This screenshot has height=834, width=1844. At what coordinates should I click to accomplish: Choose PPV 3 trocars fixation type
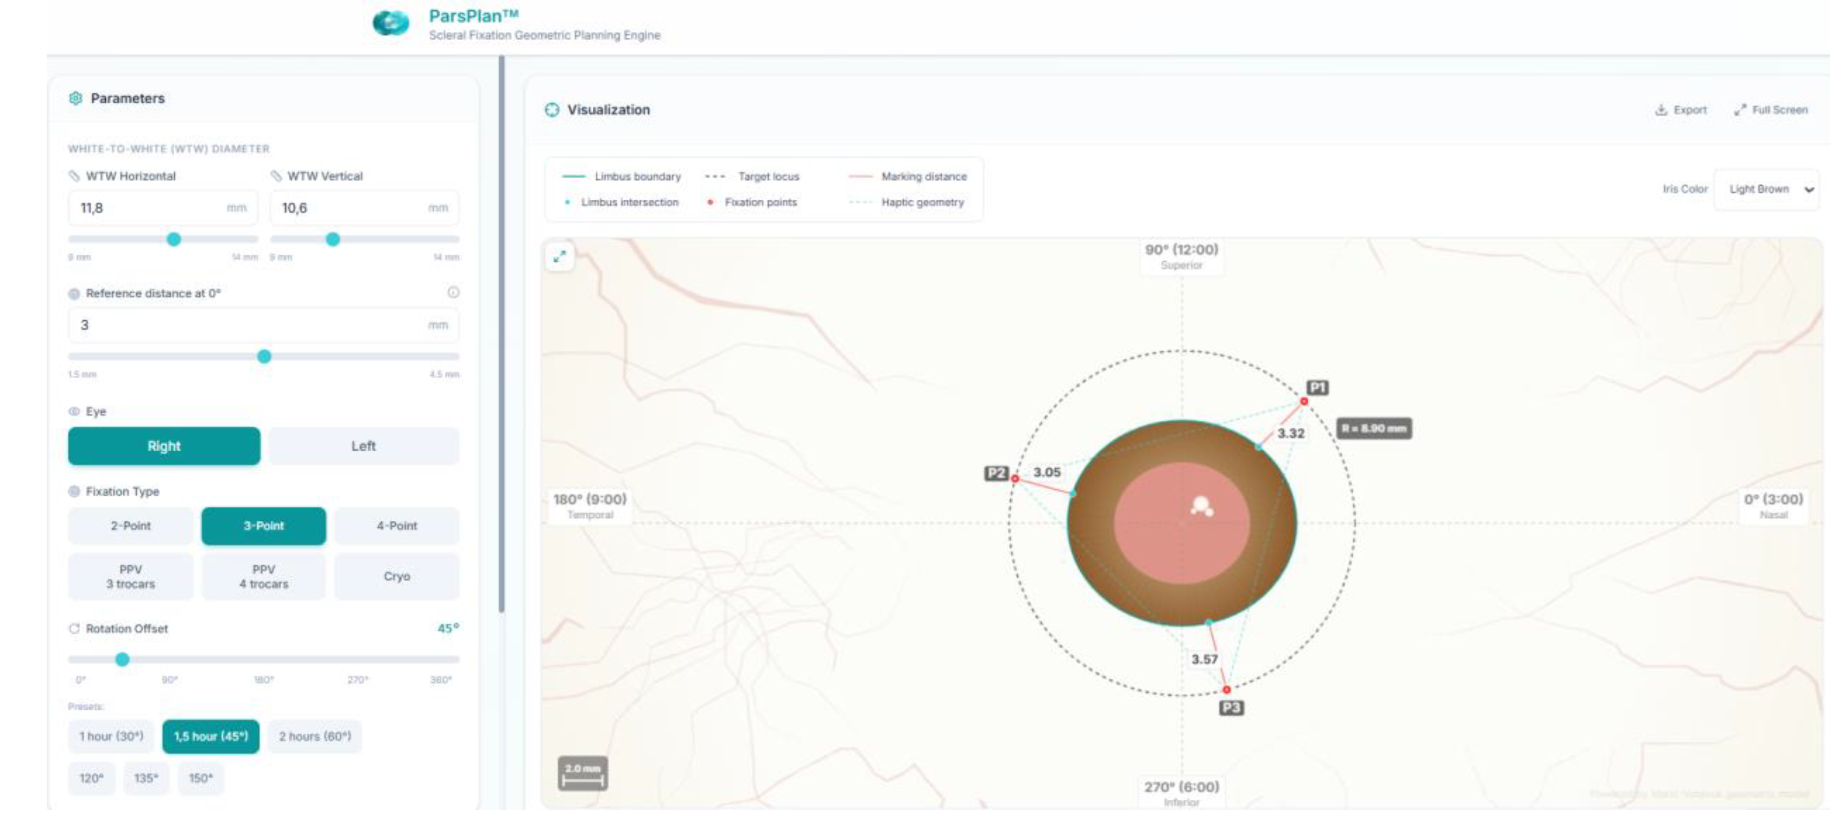tap(130, 576)
